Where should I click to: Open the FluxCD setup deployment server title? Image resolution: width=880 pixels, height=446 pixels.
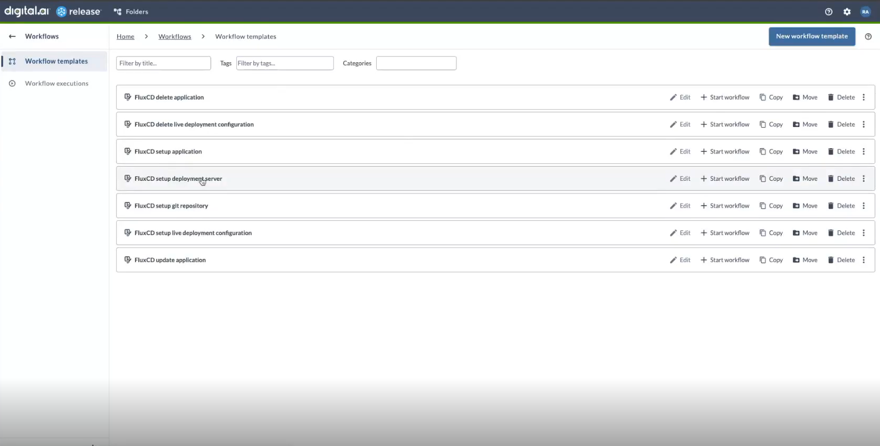[x=178, y=179]
